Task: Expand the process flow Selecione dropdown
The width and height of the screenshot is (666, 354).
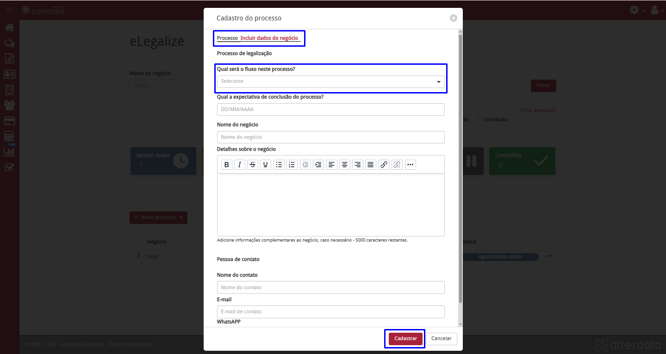Action: (x=331, y=81)
